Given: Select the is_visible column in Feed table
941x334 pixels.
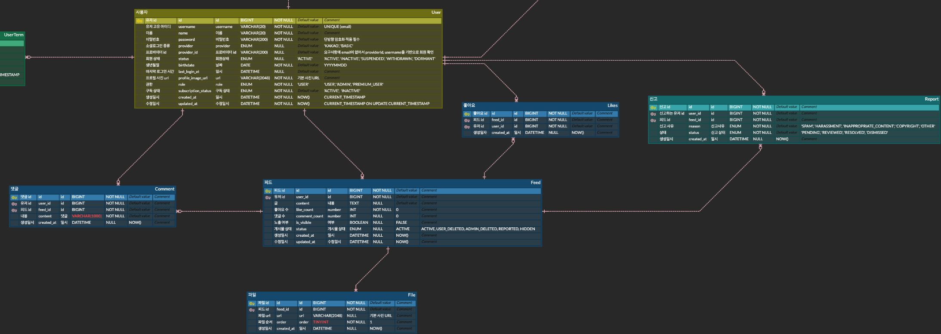Looking at the screenshot, I should tap(304, 223).
